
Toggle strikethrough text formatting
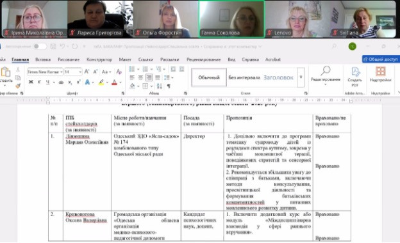[x=61, y=82]
